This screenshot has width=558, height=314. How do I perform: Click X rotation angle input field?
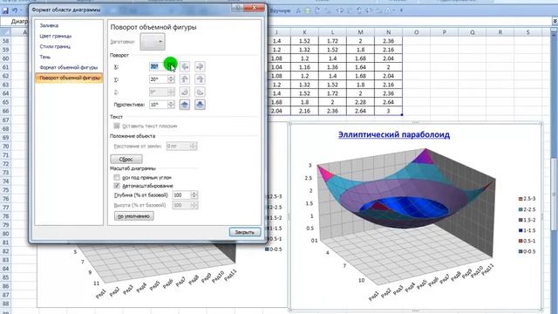click(x=159, y=66)
